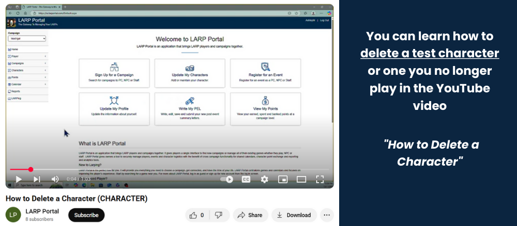Mute the video with the volume icon
This screenshot has width=517, height=226.
[55, 179]
